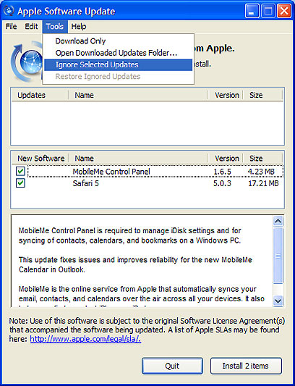Close the window with the red X

coord(284,11)
